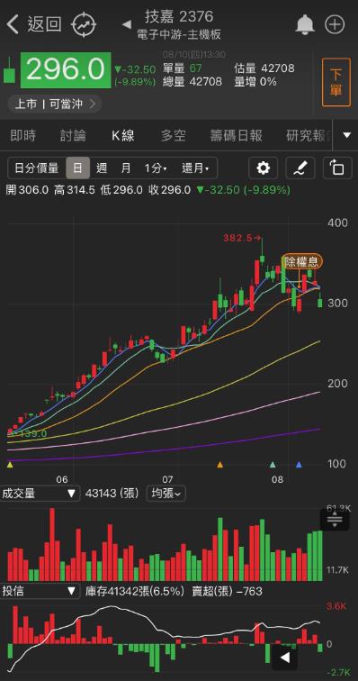
Task: Tap the 43143 (張) volume value
Action: pyautogui.click(x=112, y=493)
